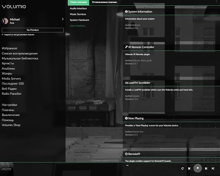
Task: Open the Now Playing plugin title
Action: (x=136, y=118)
